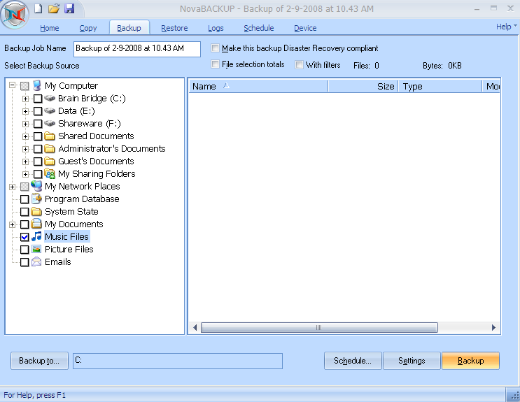Click the Administrator's Documents folder icon
Image resolution: width=520 pixels, height=402 pixels.
point(50,148)
